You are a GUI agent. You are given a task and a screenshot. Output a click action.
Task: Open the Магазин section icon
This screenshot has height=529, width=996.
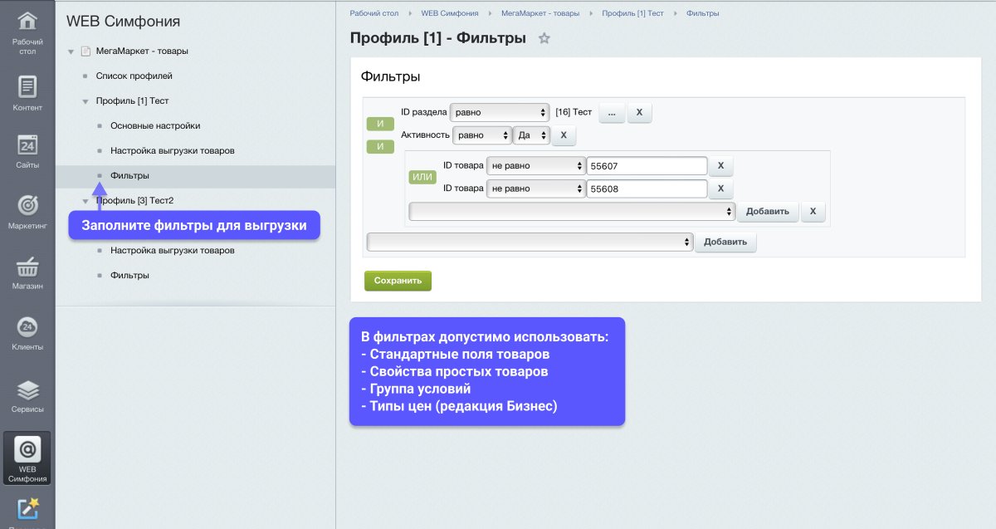27,270
